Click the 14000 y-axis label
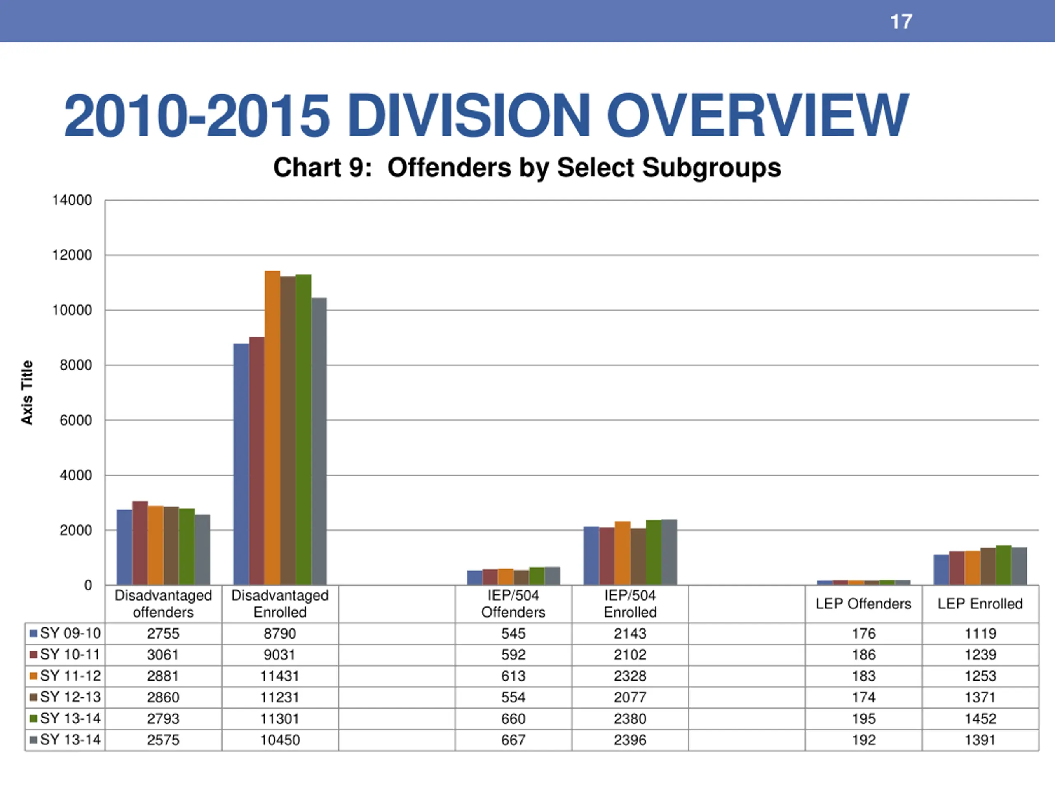 (x=72, y=200)
